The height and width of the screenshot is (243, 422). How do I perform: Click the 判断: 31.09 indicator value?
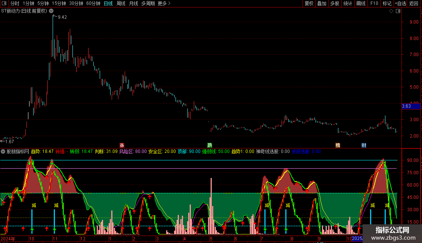(106, 151)
